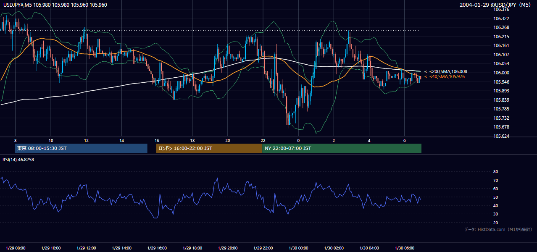The image size is (537, 252).
Task: Click price level 105.624 on price axis
Action: [501, 136]
